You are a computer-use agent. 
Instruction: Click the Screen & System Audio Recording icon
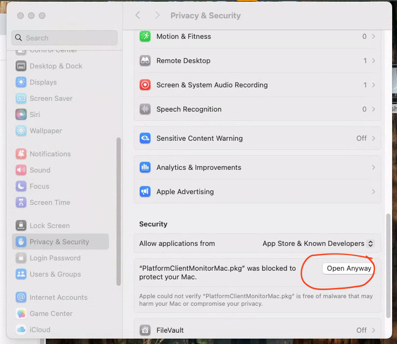click(145, 85)
